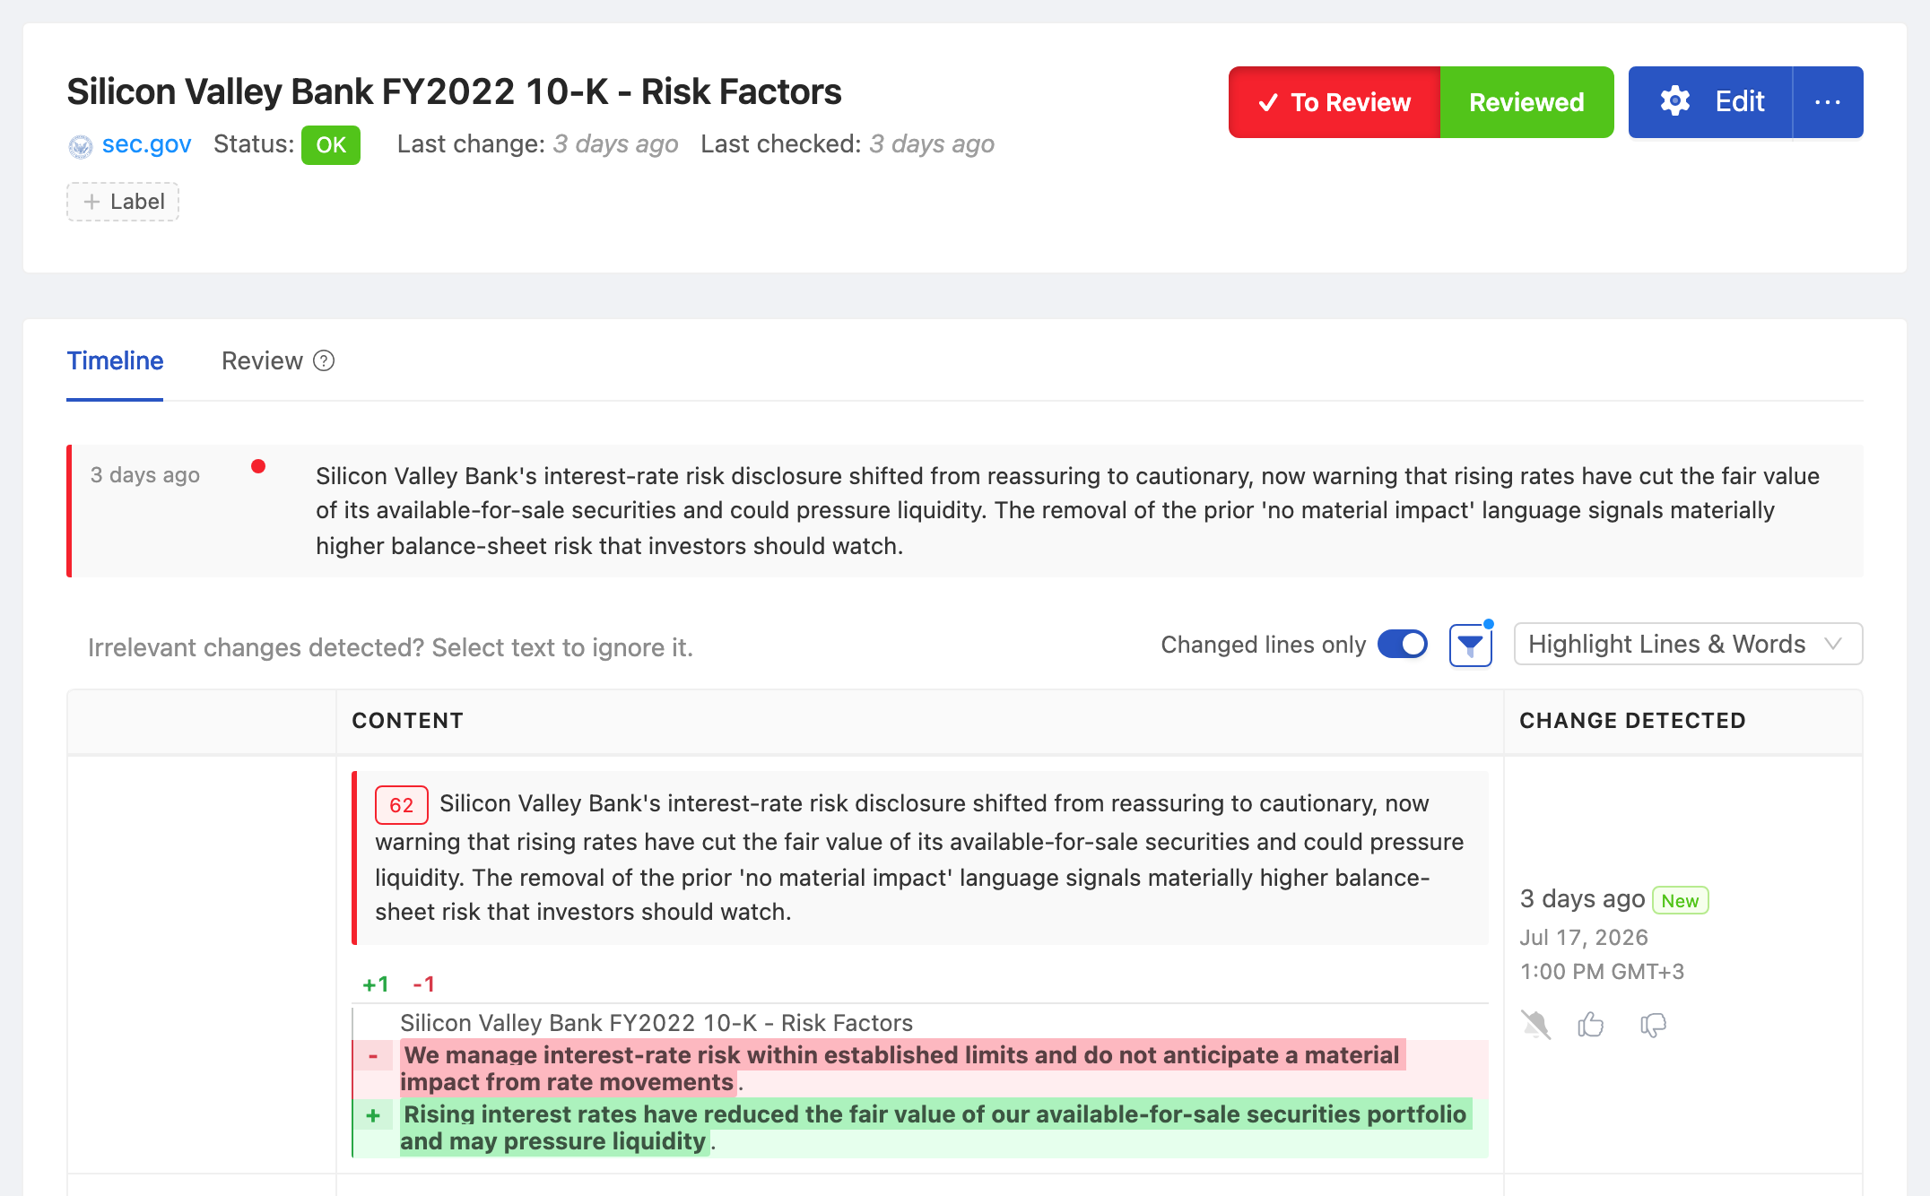Click the '3 days ago' timeline entry date
Viewport: 1930px width, 1196px height.
pyautogui.click(x=145, y=475)
